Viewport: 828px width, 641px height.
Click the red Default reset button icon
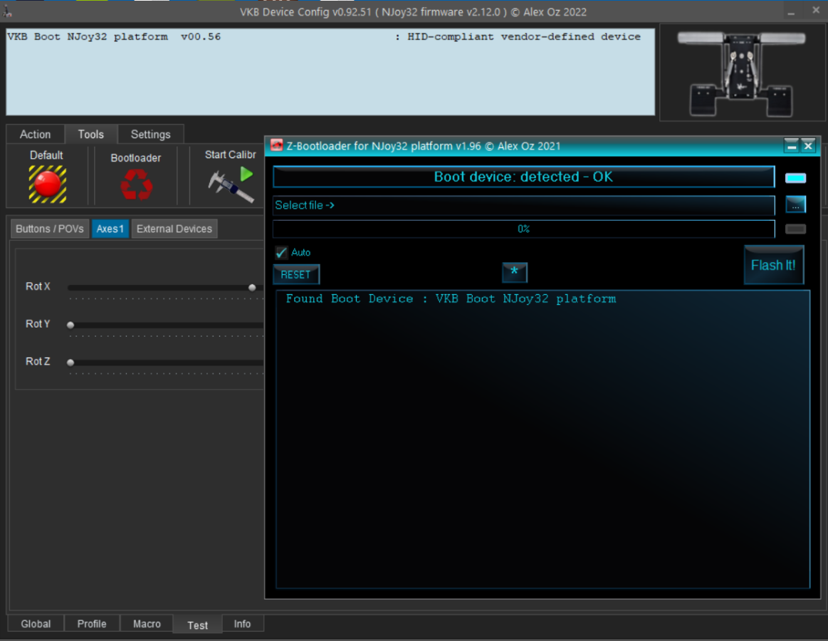click(48, 184)
